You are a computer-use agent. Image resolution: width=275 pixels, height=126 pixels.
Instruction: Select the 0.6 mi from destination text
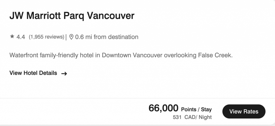(107, 37)
